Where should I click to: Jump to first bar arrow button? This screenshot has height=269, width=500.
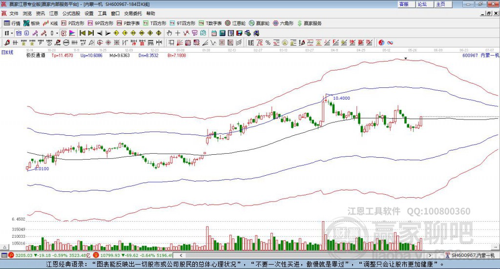[x=83, y=33]
